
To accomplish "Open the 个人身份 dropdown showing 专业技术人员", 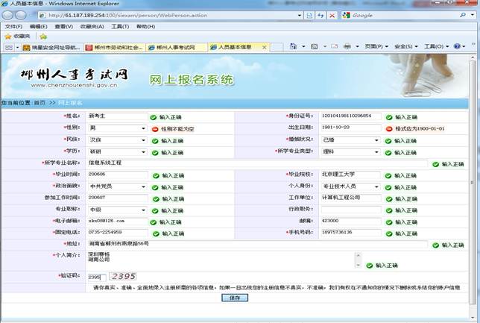I will [x=350, y=186].
